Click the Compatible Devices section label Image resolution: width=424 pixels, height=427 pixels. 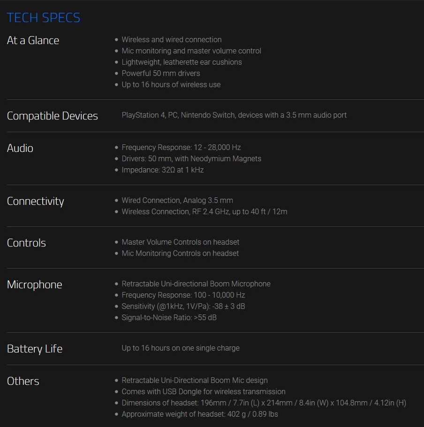tap(52, 116)
